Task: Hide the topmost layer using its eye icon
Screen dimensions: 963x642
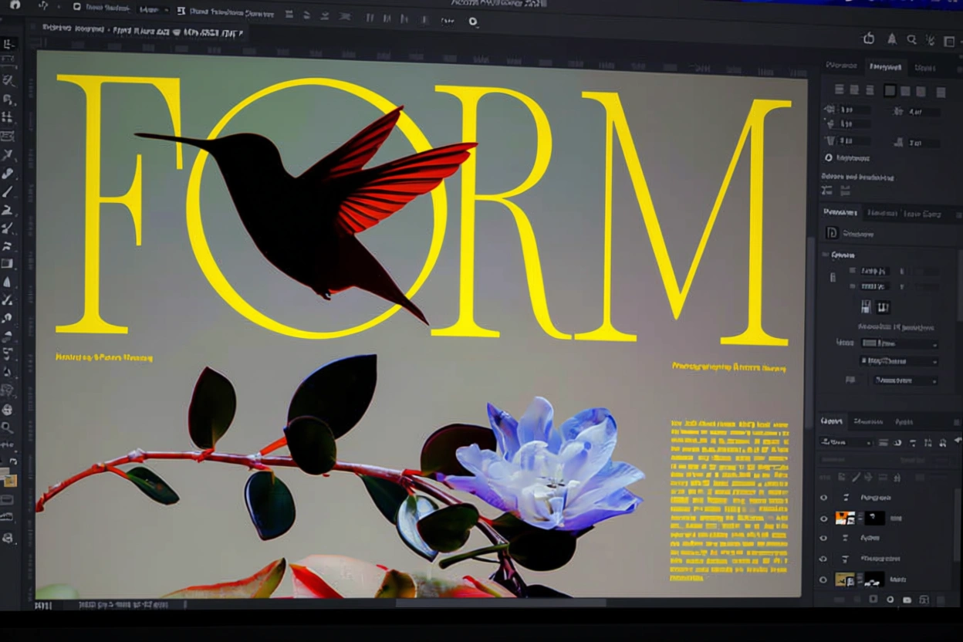Action: pyautogui.click(x=823, y=498)
